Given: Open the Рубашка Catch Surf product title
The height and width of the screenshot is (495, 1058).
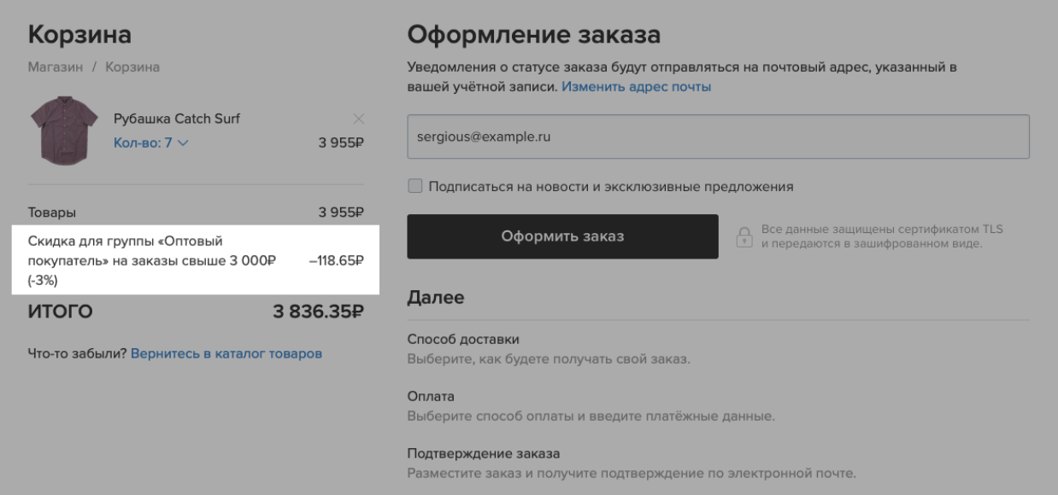Looking at the screenshot, I should coord(177,119).
